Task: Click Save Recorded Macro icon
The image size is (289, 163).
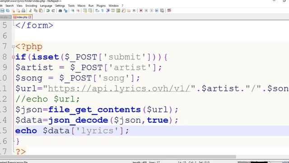Action: pos(162,10)
